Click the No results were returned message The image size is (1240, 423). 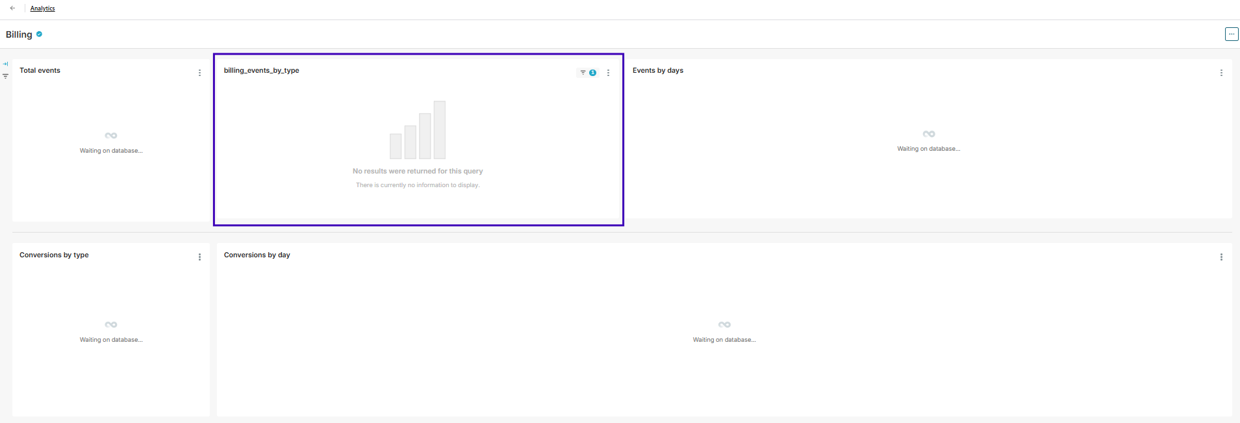coord(418,171)
